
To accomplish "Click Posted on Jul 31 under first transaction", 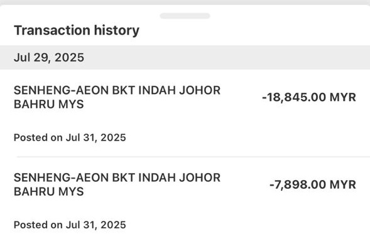I will point(70,137).
